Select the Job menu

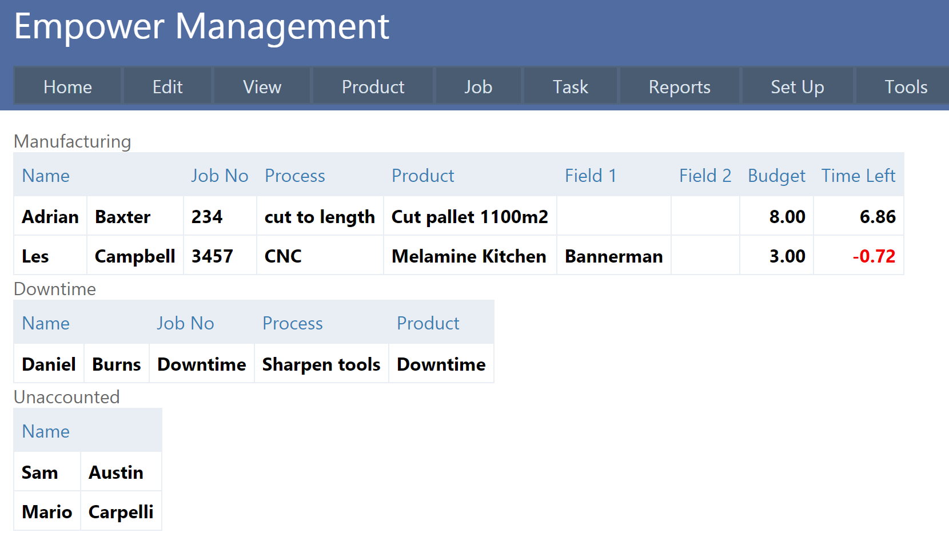[x=478, y=87]
